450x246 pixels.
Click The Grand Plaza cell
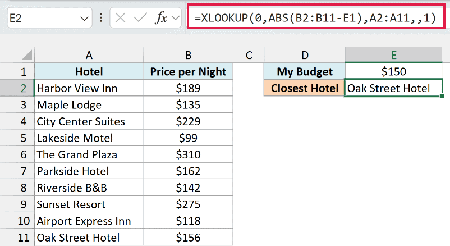(x=89, y=154)
